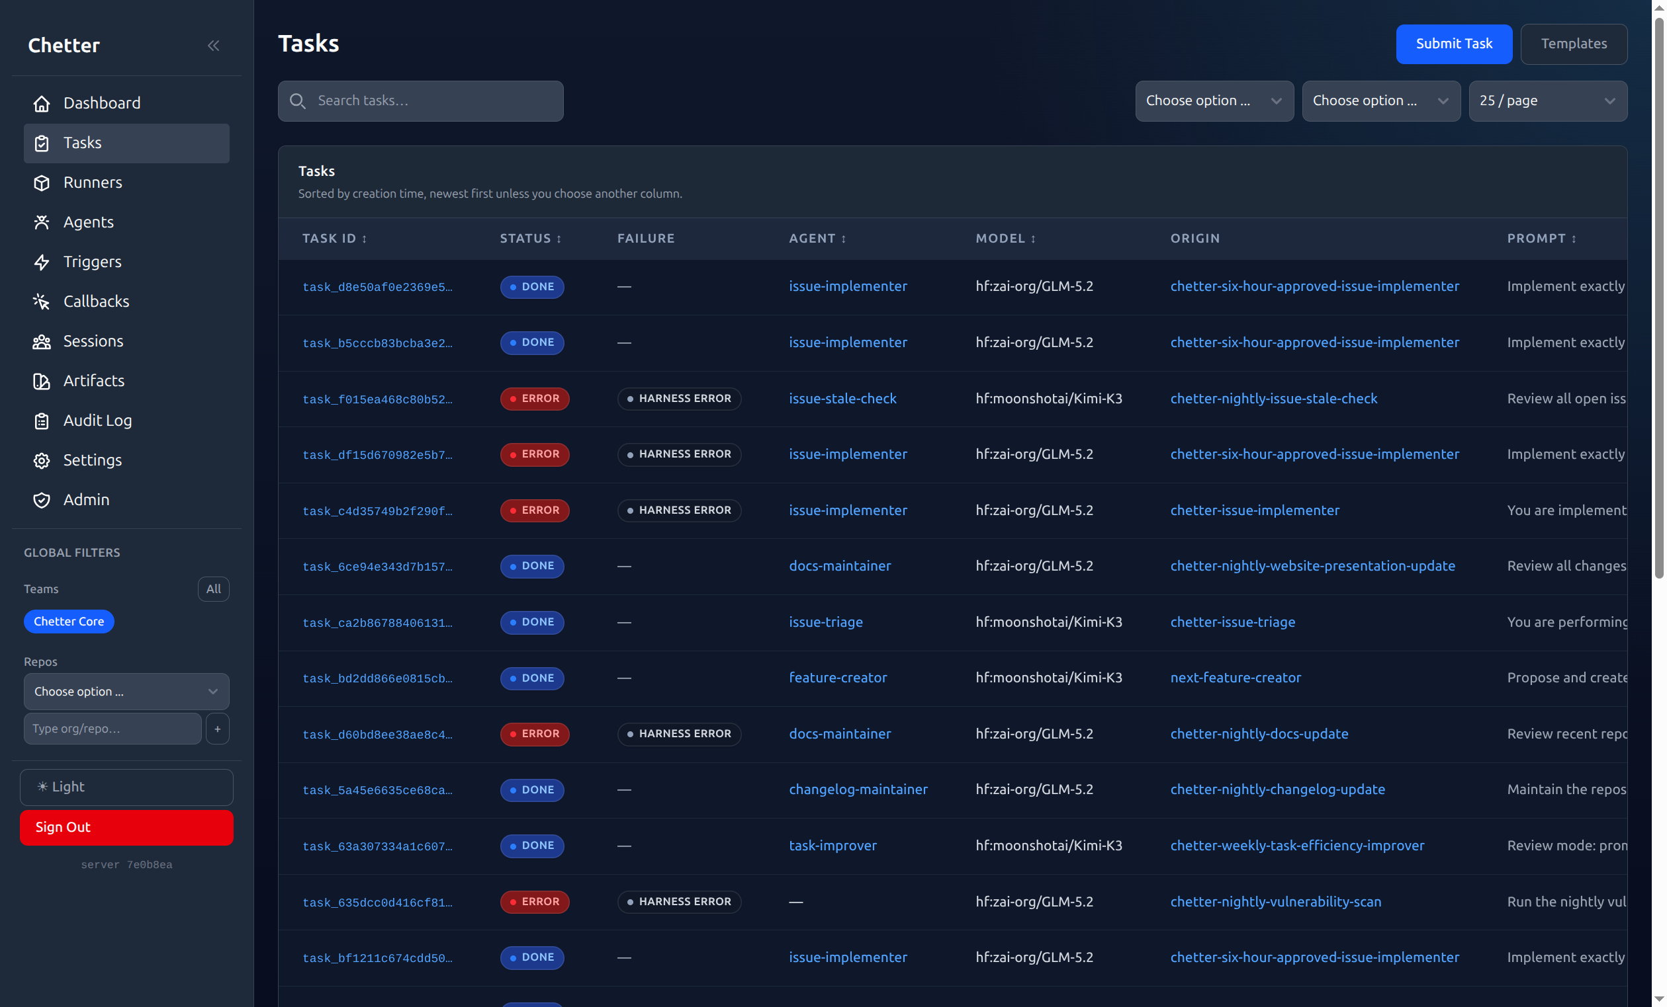Open the task-improver agent link
1667x1007 pixels.
click(x=832, y=846)
